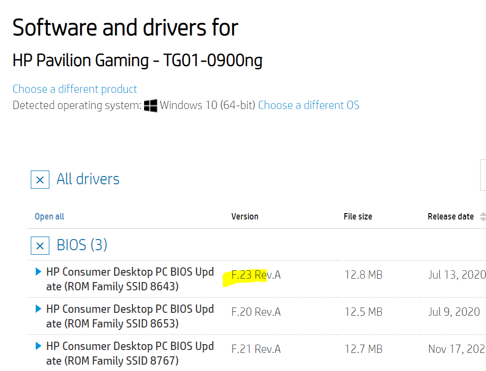Open HP Consumer Desktop BIOS Update SSID 8643

tap(130, 279)
